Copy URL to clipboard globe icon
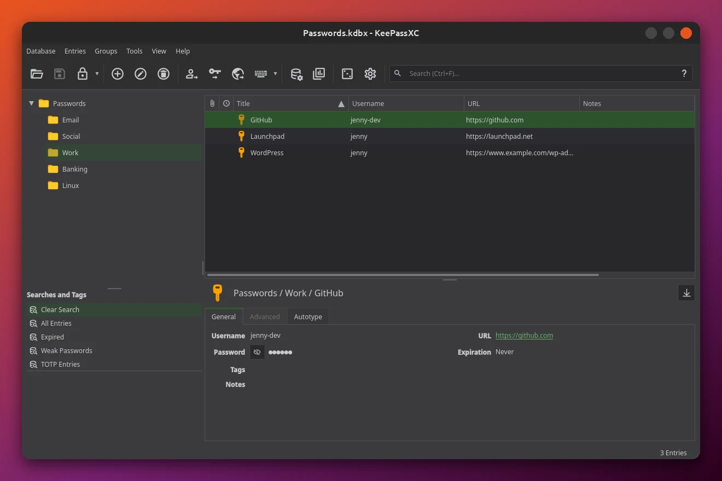Image resolution: width=722 pixels, height=481 pixels. pos(238,74)
